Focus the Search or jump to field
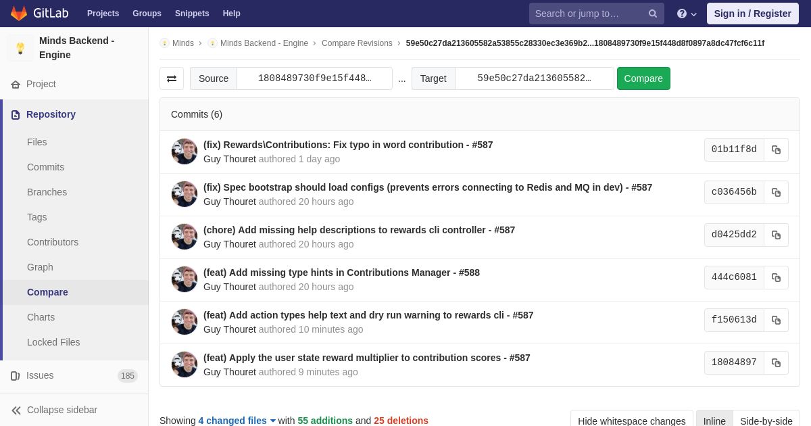 [x=588, y=14]
